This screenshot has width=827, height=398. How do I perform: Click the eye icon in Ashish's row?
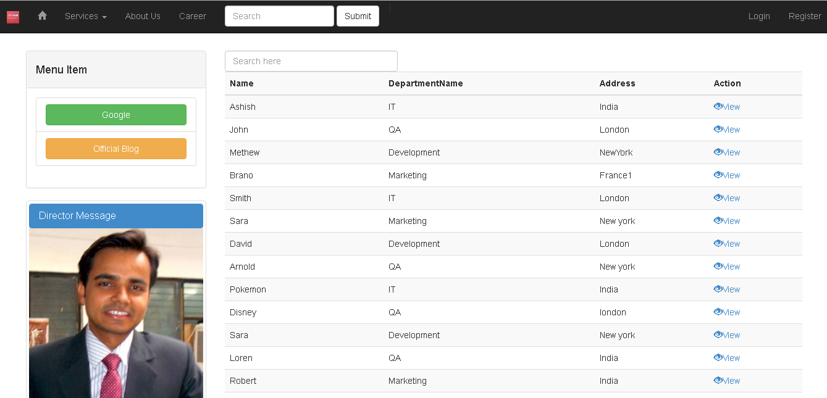tap(718, 106)
